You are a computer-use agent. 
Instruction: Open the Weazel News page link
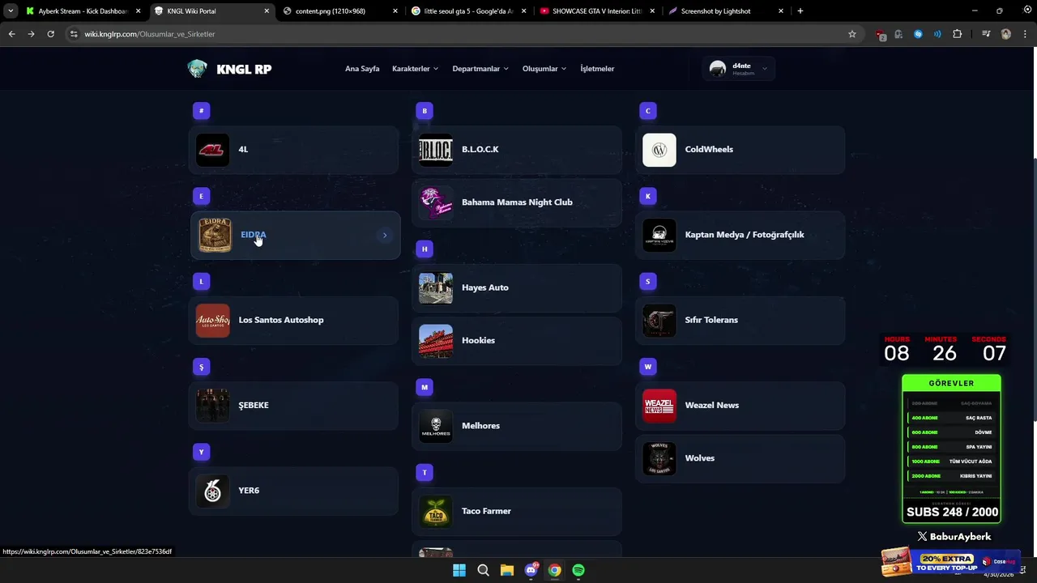coord(740,406)
